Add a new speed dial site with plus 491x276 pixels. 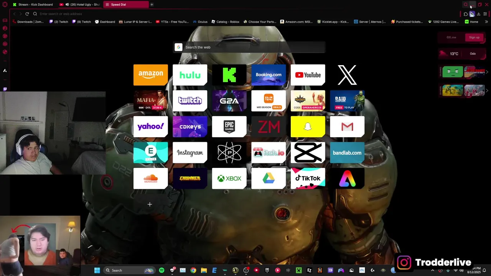(x=150, y=204)
